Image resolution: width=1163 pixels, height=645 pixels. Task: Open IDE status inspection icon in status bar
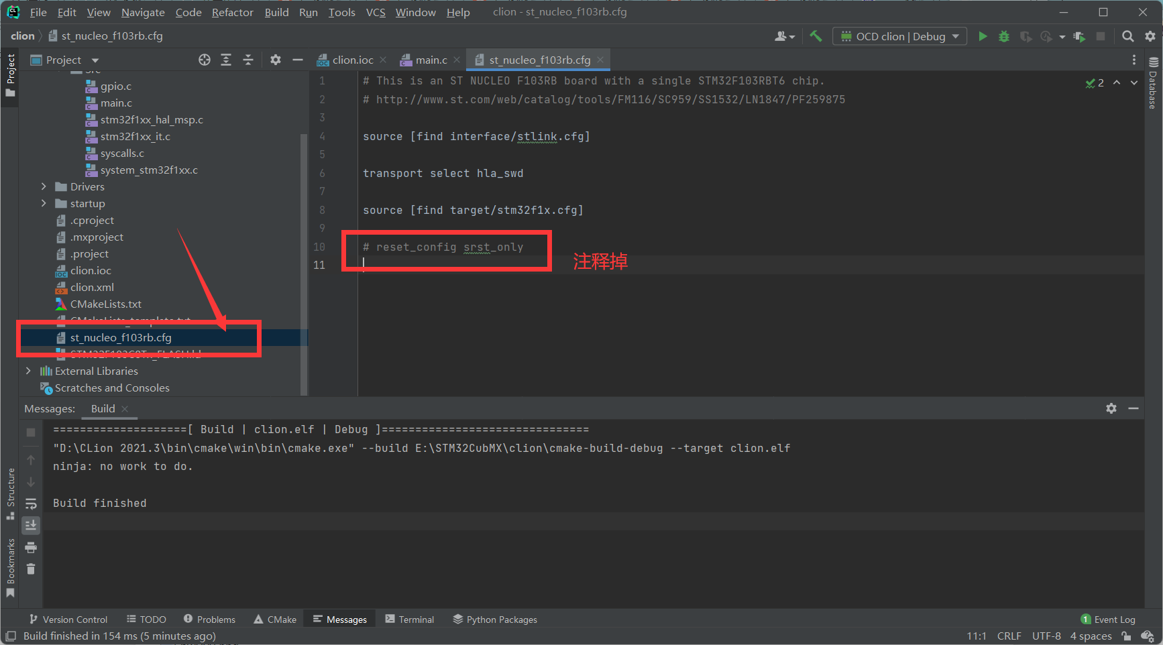[x=1148, y=636]
